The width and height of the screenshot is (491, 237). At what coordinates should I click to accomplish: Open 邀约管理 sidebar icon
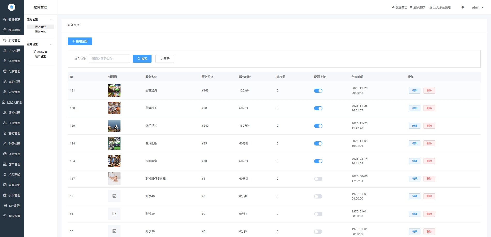point(5,82)
